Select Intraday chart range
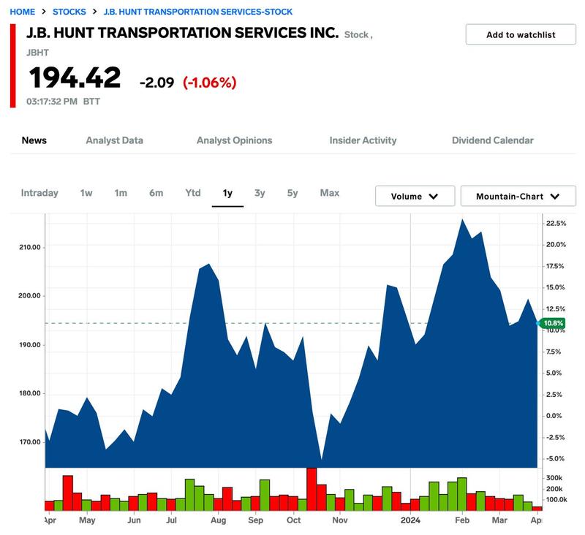The image size is (585, 535). pyautogui.click(x=39, y=193)
